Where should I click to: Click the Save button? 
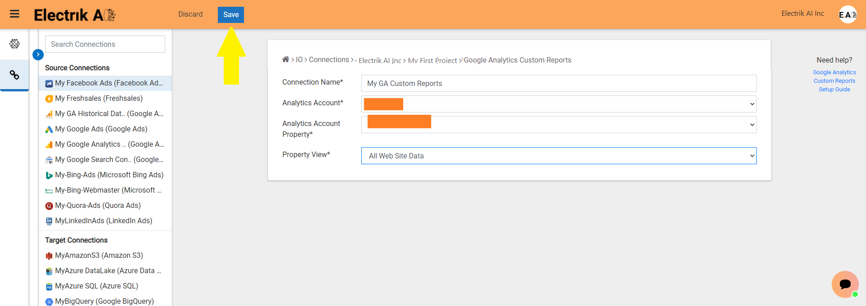pos(231,15)
